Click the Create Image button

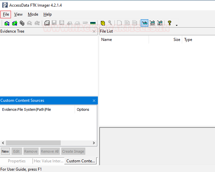73,151
